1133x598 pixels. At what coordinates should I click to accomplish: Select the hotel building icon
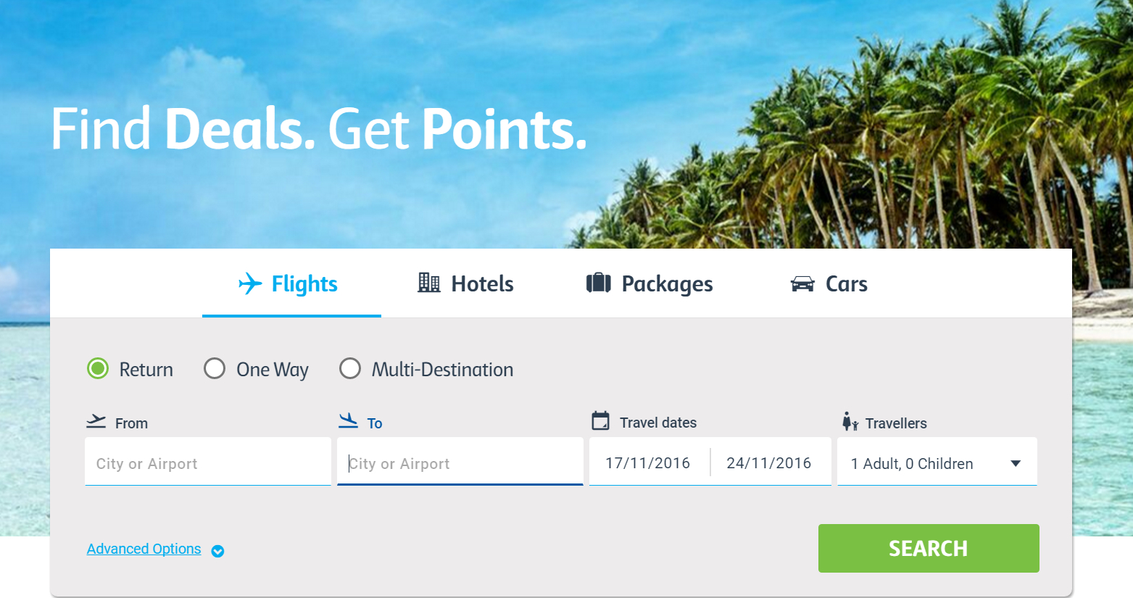(428, 283)
